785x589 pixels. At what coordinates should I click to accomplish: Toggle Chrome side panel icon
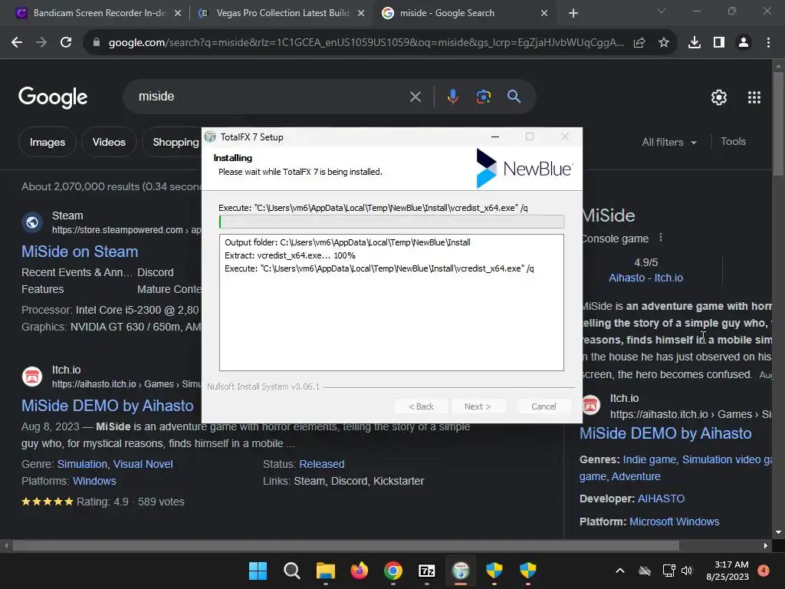click(719, 43)
